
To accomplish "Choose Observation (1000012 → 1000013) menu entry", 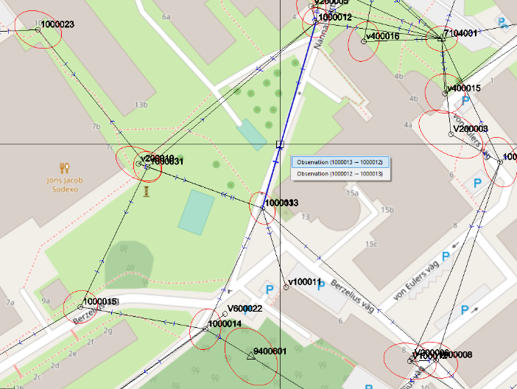I will (340, 174).
